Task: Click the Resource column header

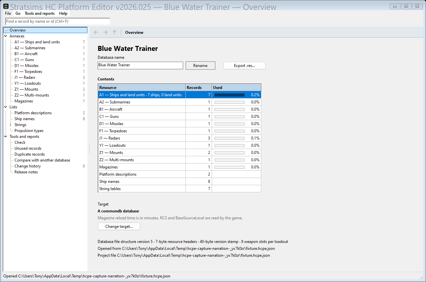Action: (142, 88)
